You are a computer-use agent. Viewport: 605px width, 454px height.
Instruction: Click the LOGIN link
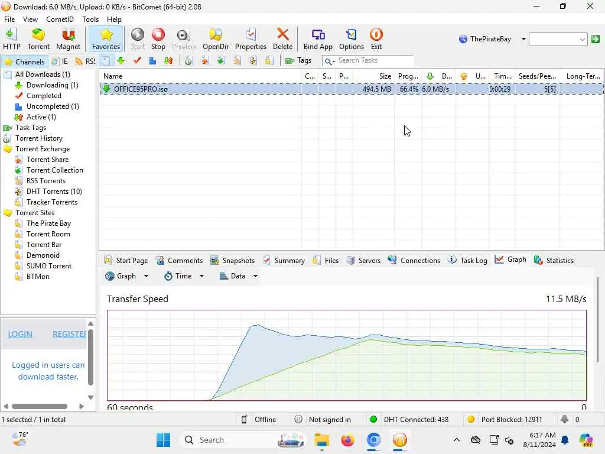point(20,335)
